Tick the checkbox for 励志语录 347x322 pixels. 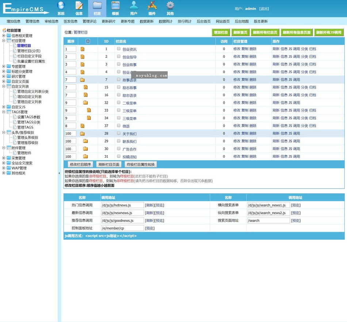[x=119, y=95]
